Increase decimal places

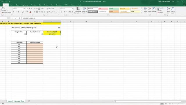70,12
